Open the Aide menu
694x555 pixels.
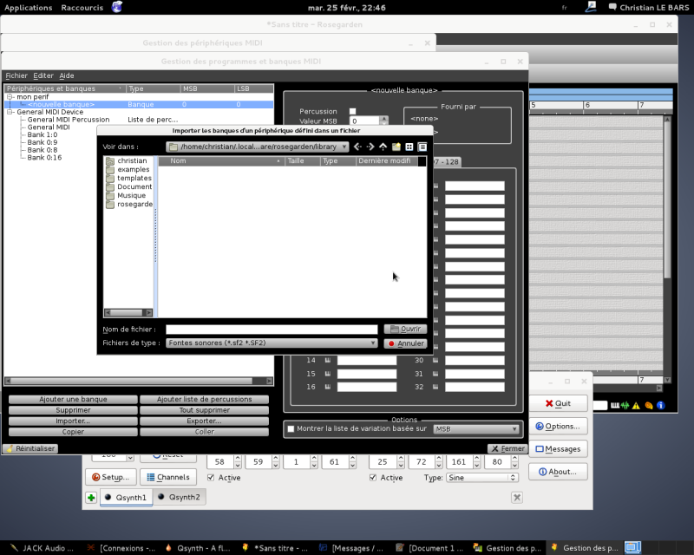click(67, 75)
